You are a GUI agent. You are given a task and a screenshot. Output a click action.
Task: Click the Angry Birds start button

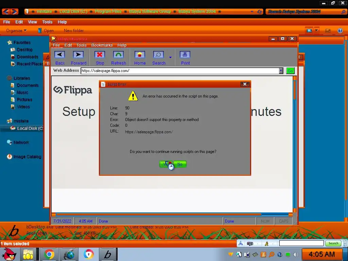[x=9, y=254]
